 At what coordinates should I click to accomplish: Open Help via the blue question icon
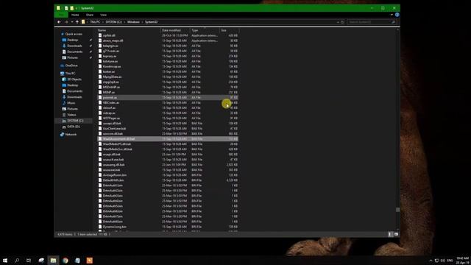(x=397, y=15)
